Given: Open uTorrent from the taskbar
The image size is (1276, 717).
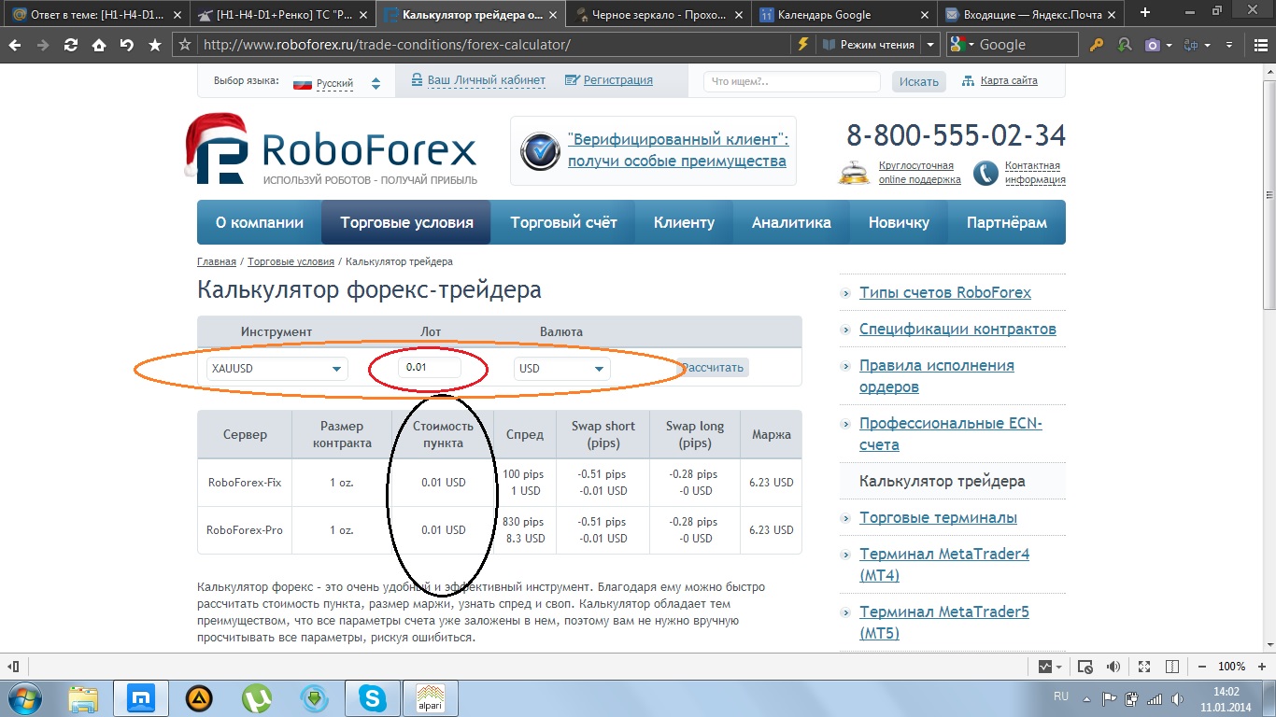Looking at the screenshot, I should (257, 698).
